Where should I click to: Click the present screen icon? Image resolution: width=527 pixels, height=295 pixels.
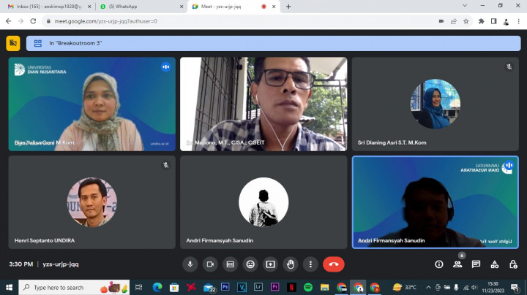pyautogui.click(x=270, y=264)
